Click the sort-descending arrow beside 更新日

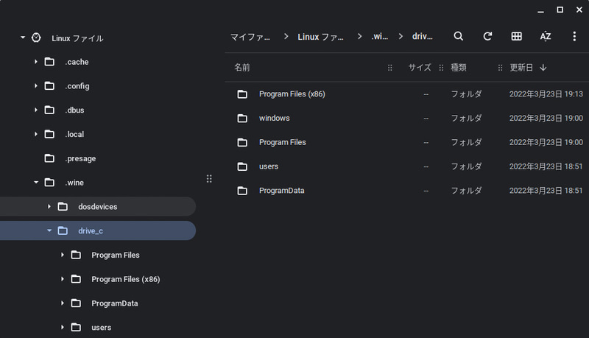pos(543,68)
